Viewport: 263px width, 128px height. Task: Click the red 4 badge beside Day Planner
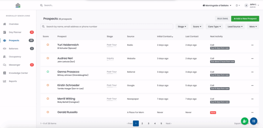pyautogui.click(x=32, y=32)
